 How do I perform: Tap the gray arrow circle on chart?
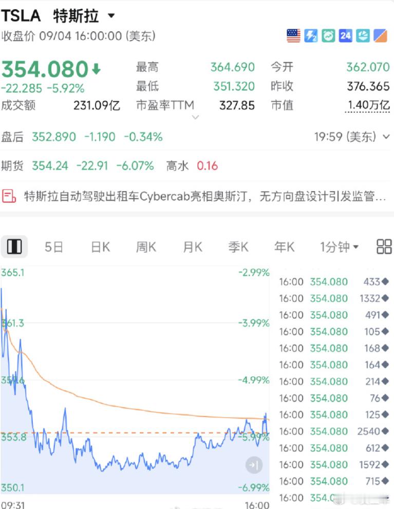[x=254, y=465]
